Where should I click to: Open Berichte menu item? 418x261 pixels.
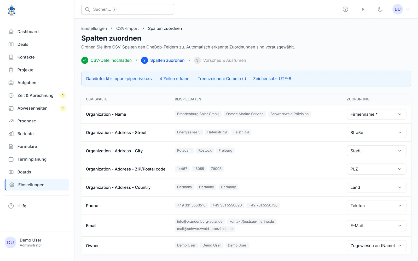(x=37, y=134)
